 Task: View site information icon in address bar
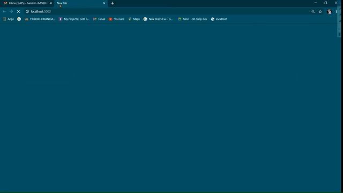tap(27, 11)
